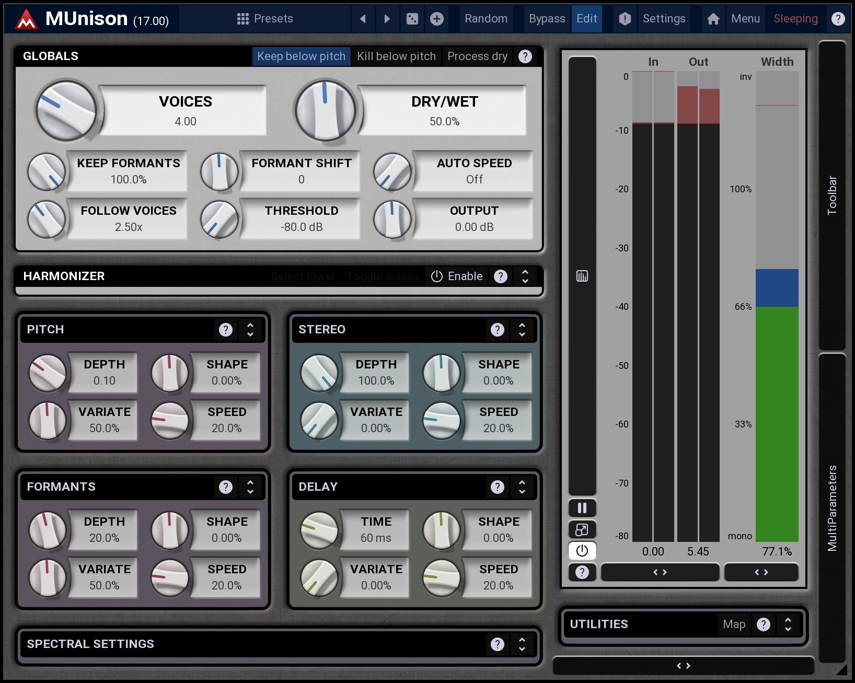Collapse the Delay panel arrows

pyautogui.click(x=522, y=487)
